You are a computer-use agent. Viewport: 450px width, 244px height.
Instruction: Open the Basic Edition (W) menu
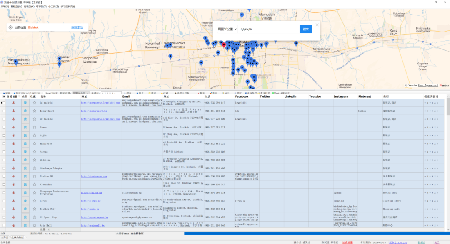[x=16, y=7]
